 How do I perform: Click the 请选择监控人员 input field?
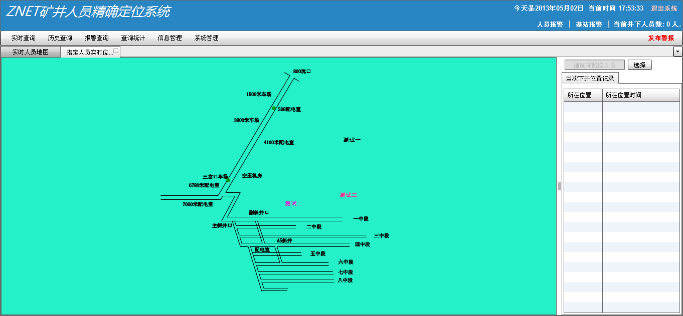click(x=594, y=65)
